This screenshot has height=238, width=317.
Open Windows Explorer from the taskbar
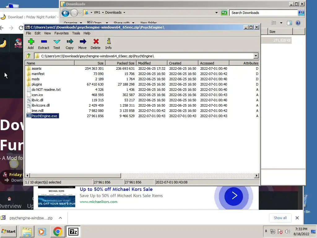pos(27,231)
